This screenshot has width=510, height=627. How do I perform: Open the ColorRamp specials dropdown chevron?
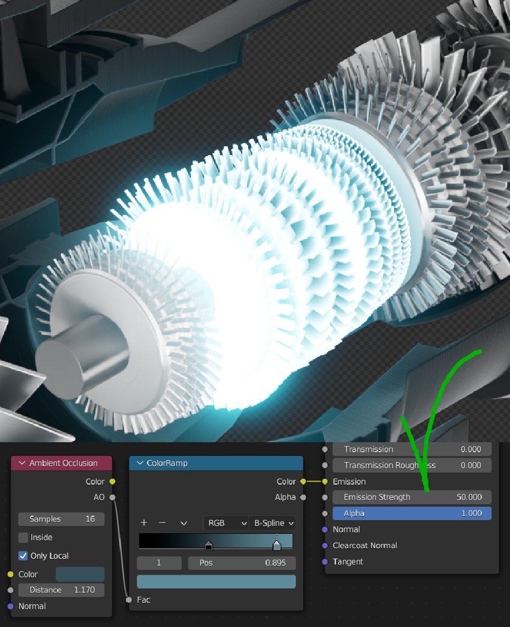tap(183, 523)
